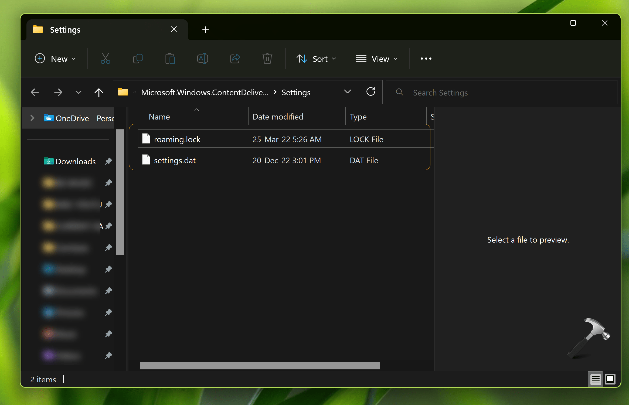This screenshot has width=629, height=405.
Task: Switch to large thumbnails view
Action: (611, 379)
